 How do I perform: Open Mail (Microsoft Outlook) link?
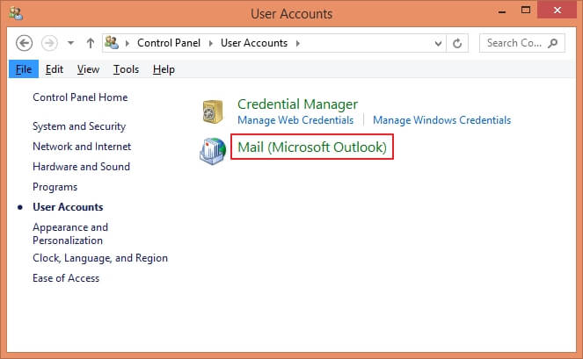point(312,147)
